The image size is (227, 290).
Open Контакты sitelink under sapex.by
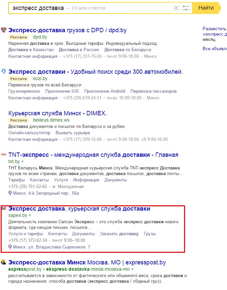[x=58, y=234]
